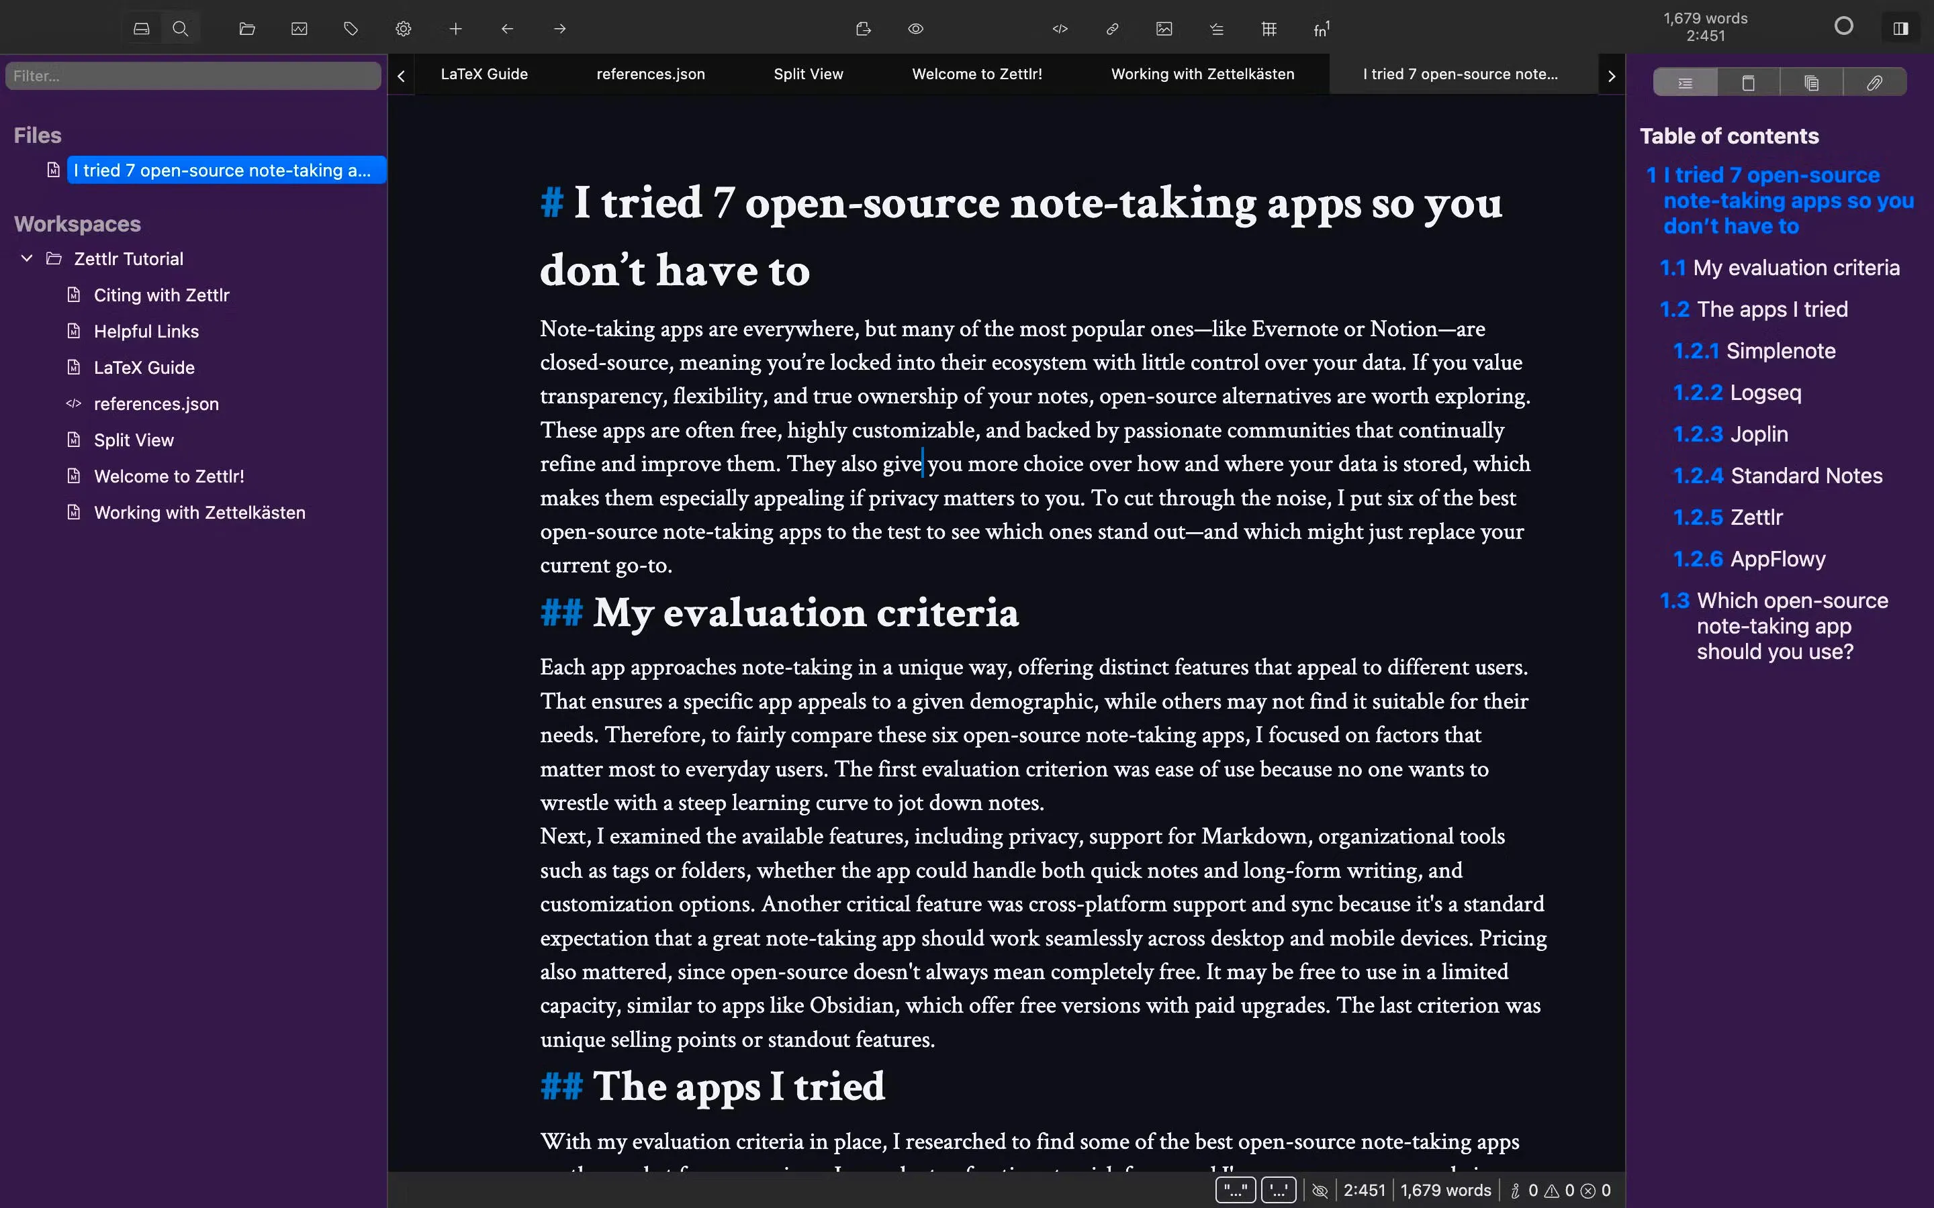
Task: Switch to the references.json tab
Action: (650, 74)
